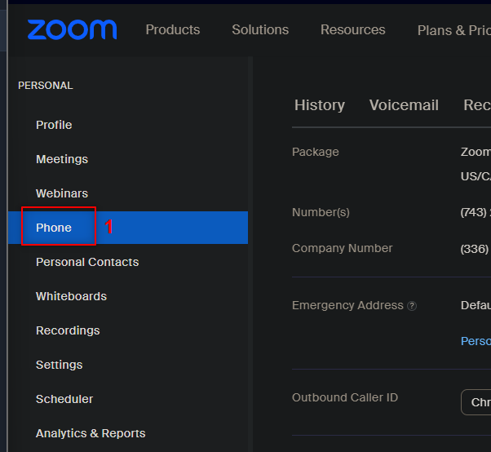Switch to the Recordings tab beside Voicemail
The width and height of the screenshot is (491, 452).
click(x=477, y=105)
